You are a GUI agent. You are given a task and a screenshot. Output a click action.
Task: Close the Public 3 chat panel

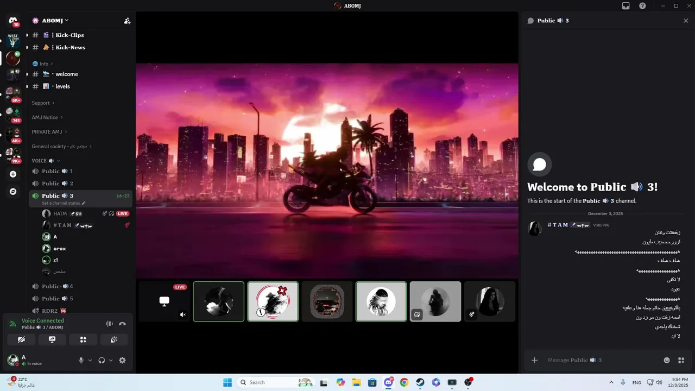pyautogui.click(x=686, y=21)
